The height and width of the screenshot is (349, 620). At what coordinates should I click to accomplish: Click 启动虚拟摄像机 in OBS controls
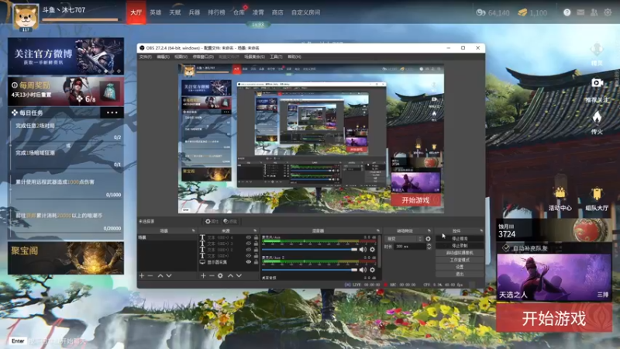[460, 253]
